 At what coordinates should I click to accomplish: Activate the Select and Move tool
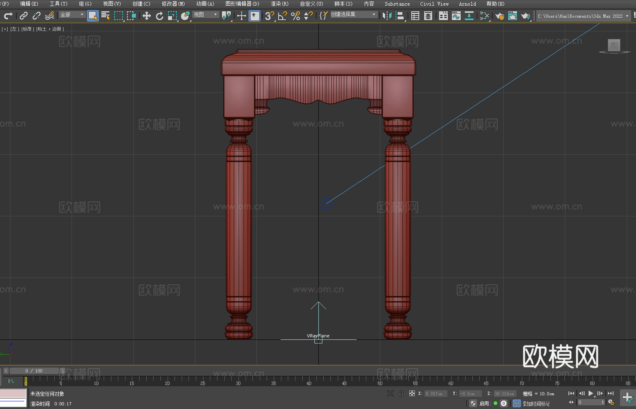[147, 16]
